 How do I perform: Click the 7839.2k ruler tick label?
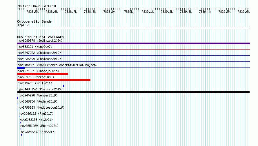coord(167,12)
